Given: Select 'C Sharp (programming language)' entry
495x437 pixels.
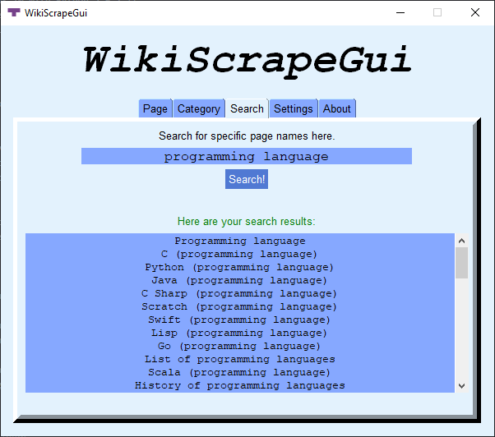Looking at the screenshot, I should pyautogui.click(x=240, y=293).
